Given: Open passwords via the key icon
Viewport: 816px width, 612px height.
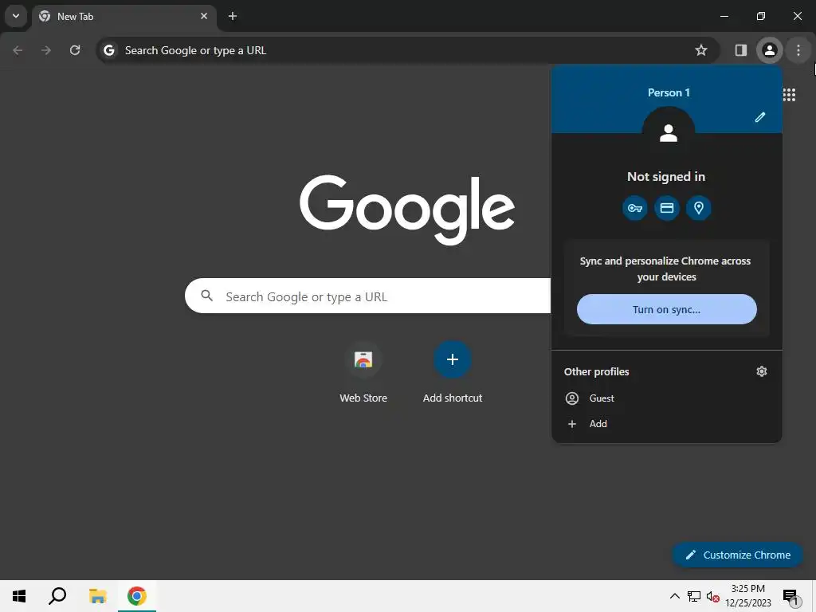Looking at the screenshot, I should [634, 208].
